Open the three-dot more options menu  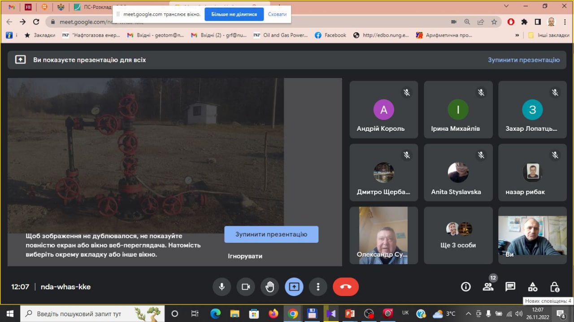(318, 287)
